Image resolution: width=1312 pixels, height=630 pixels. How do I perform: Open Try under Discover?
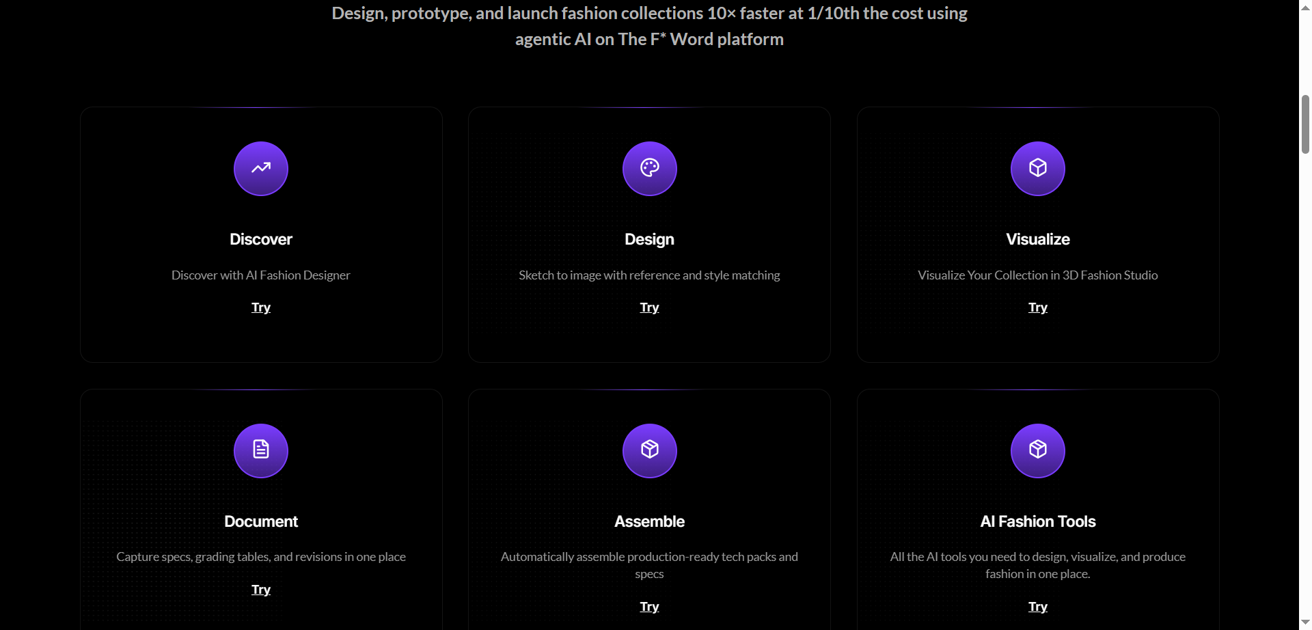[260, 307]
